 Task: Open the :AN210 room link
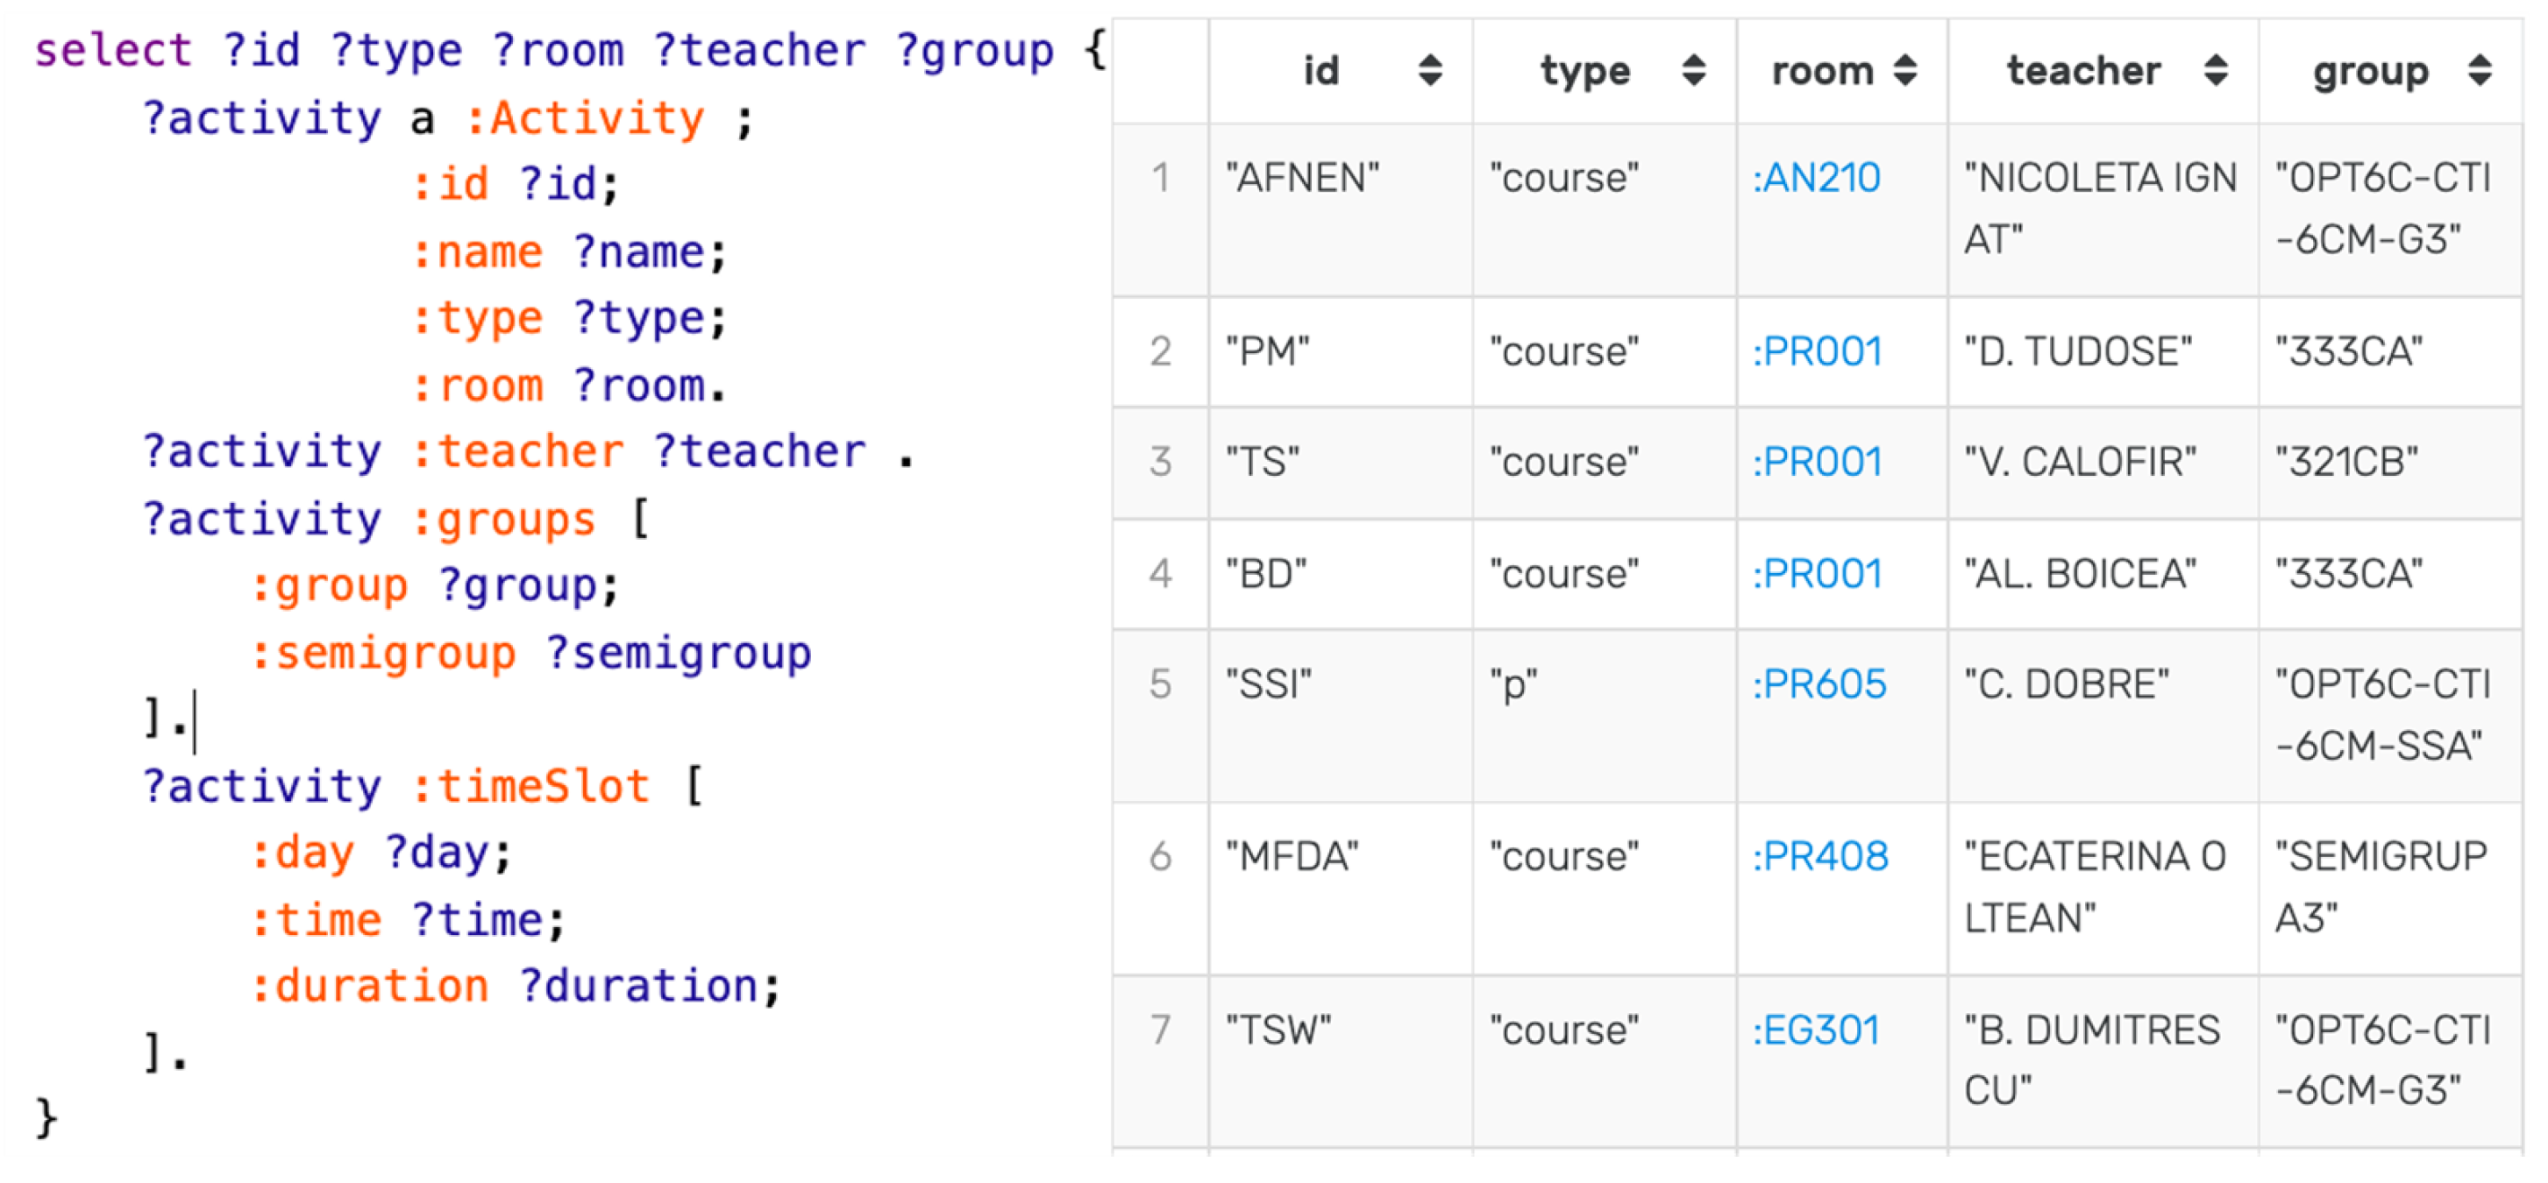click(1816, 178)
